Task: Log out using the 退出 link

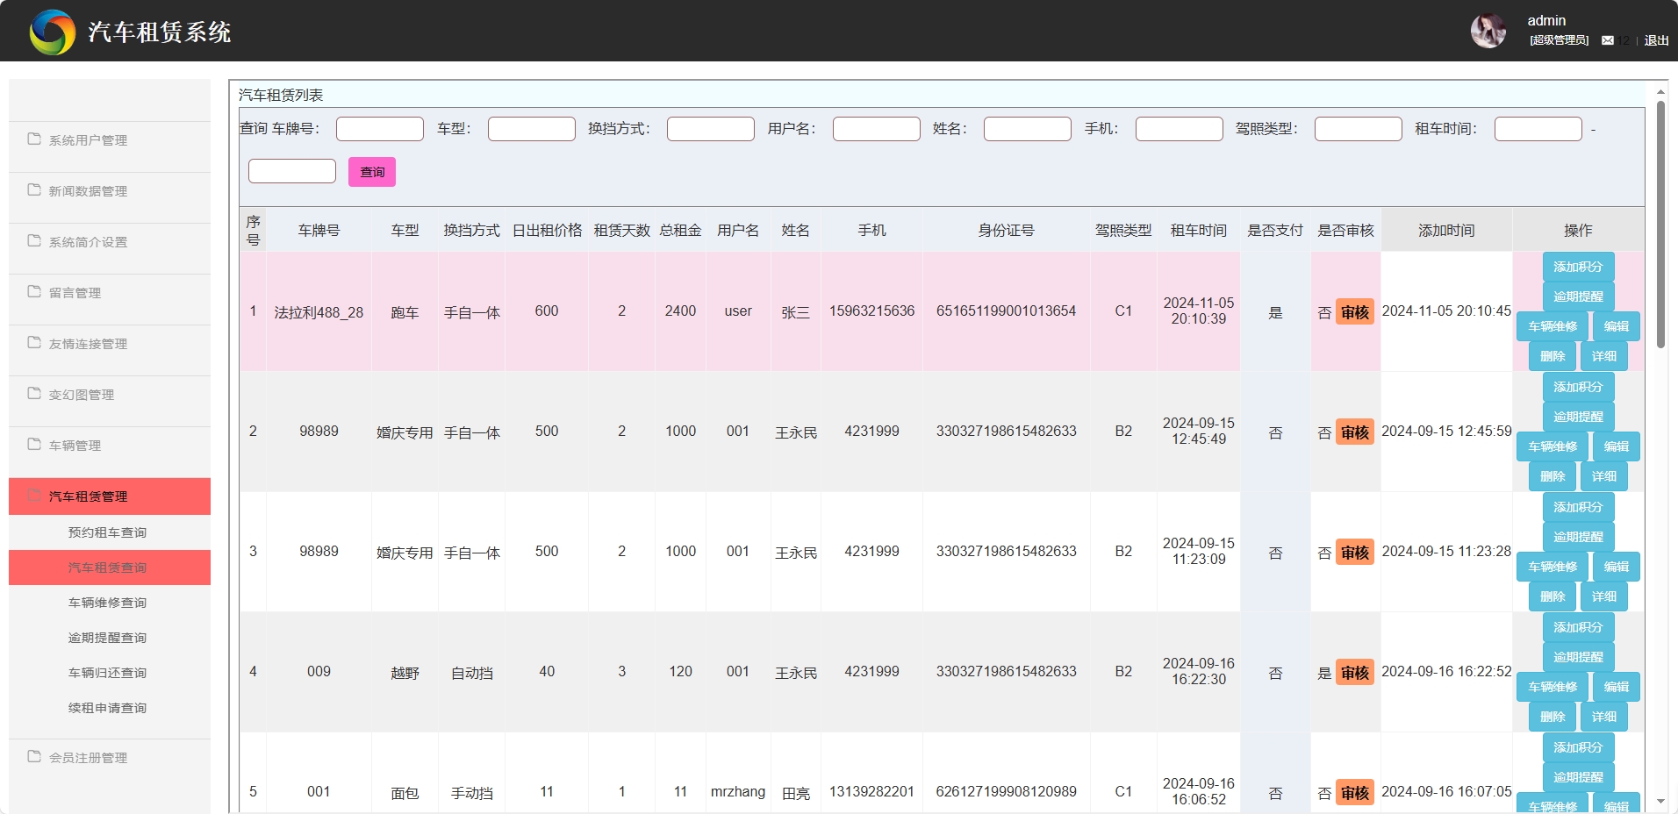Action: (x=1656, y=40)
